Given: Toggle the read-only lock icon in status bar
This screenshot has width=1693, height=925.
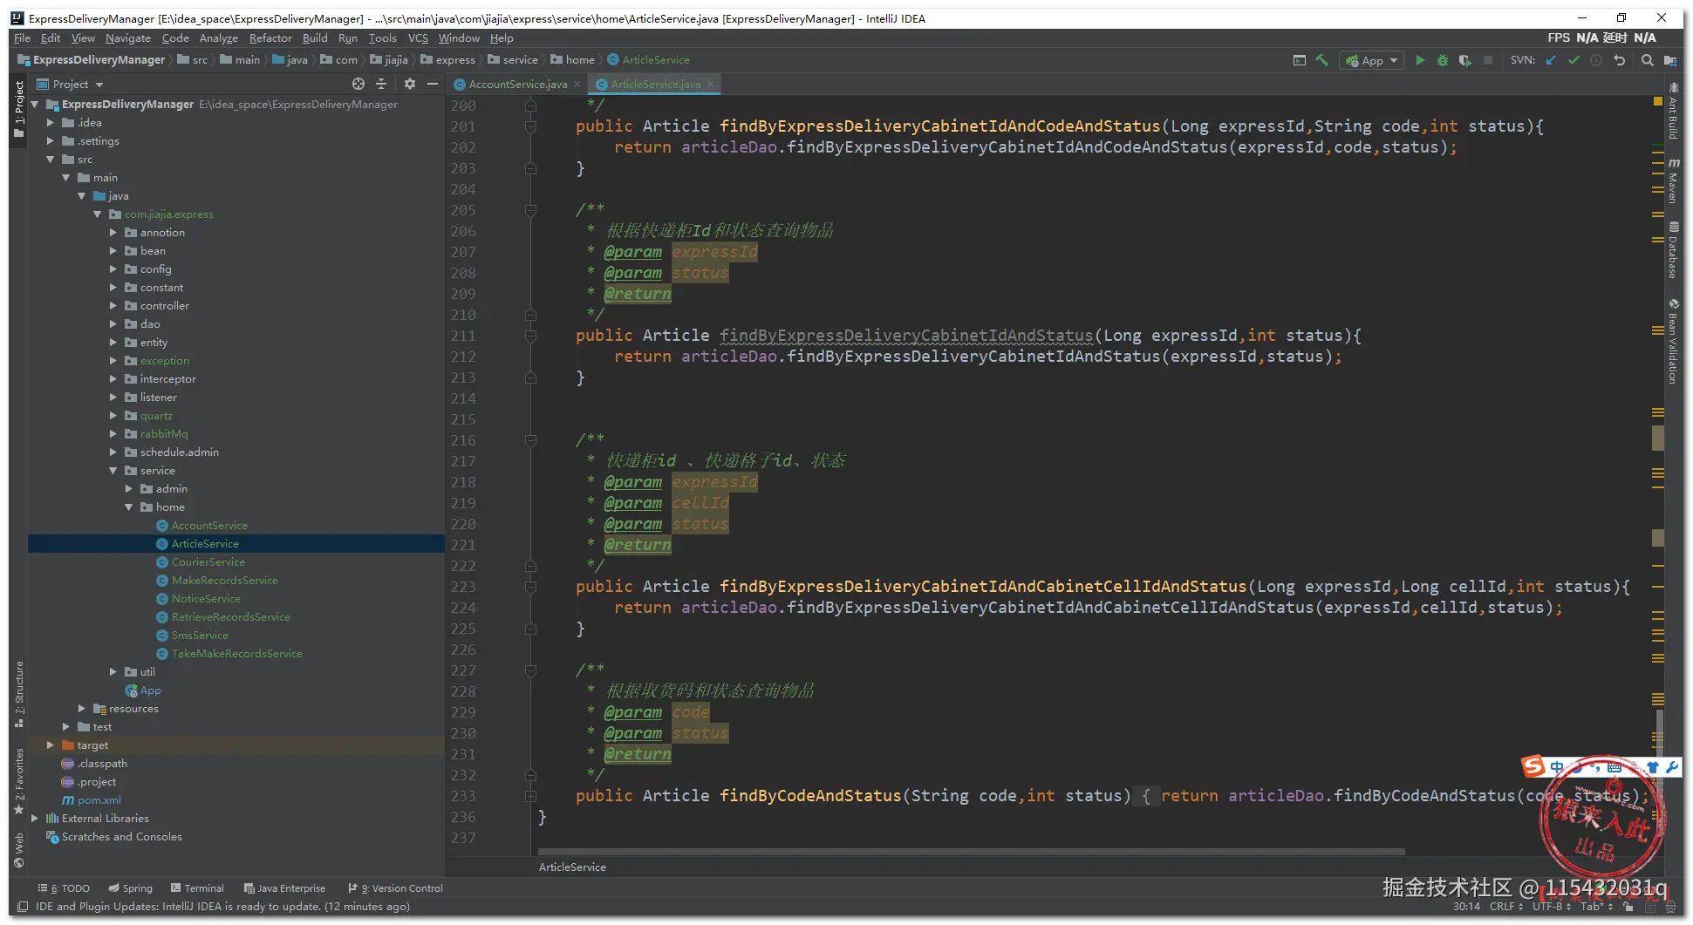Looking at the screenshot, I should point(1628,907).
